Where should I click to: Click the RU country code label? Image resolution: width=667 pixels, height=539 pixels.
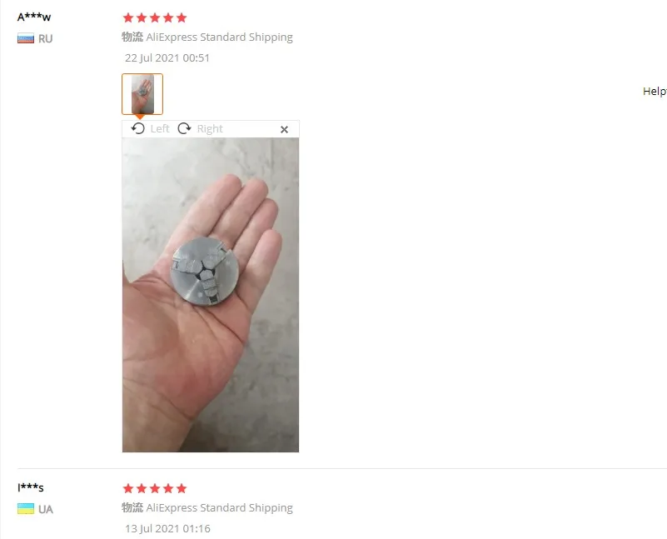46,38
